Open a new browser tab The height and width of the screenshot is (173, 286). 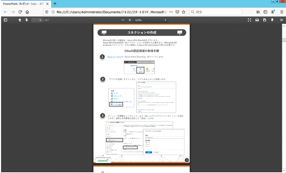55,4
